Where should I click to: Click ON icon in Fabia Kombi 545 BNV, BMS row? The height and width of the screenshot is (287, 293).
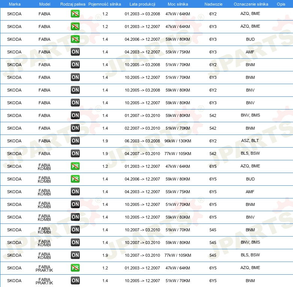(75, 242)
